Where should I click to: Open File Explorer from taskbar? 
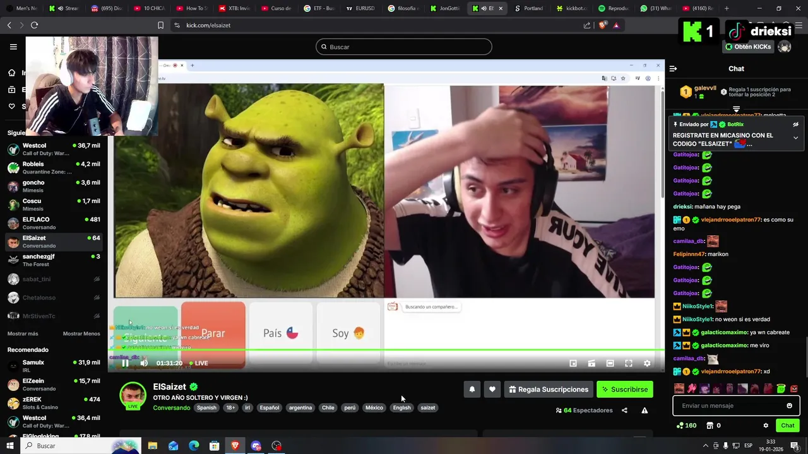(x=152, y=446)
